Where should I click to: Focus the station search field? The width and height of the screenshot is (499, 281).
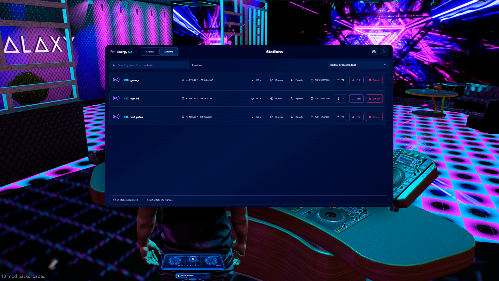[x=149, y=65]
